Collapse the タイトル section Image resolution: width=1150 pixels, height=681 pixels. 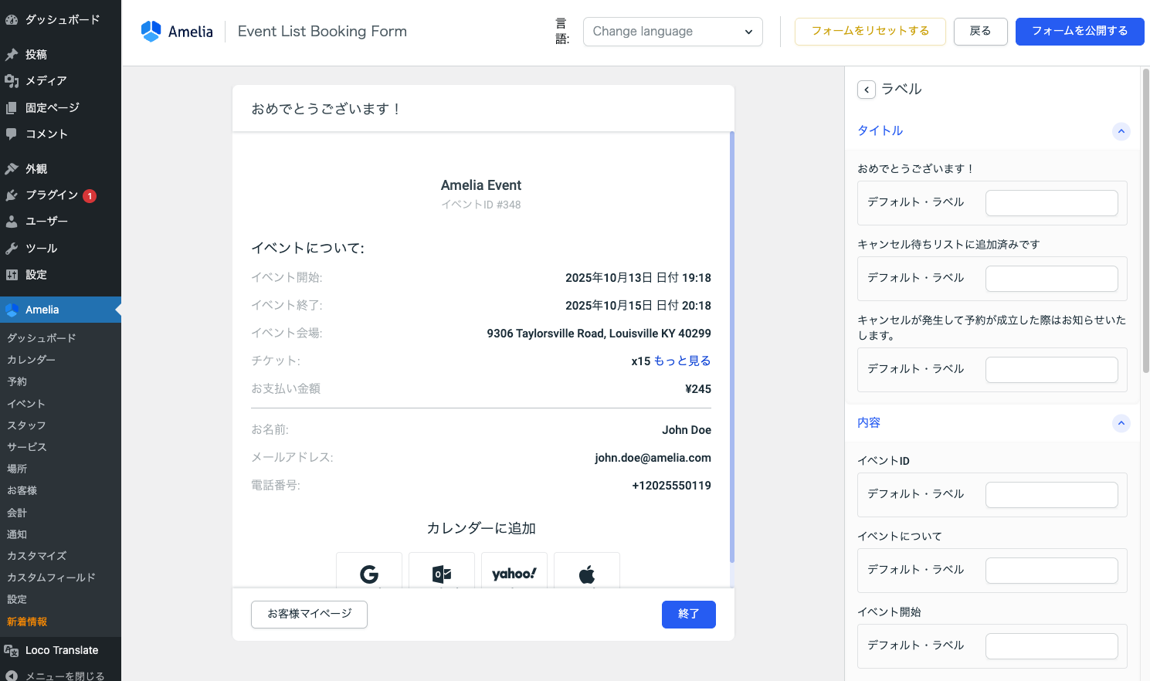point(1121,131)
